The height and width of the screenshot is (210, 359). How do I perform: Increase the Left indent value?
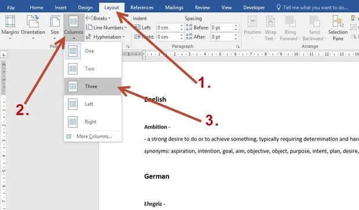coord(182,25)
